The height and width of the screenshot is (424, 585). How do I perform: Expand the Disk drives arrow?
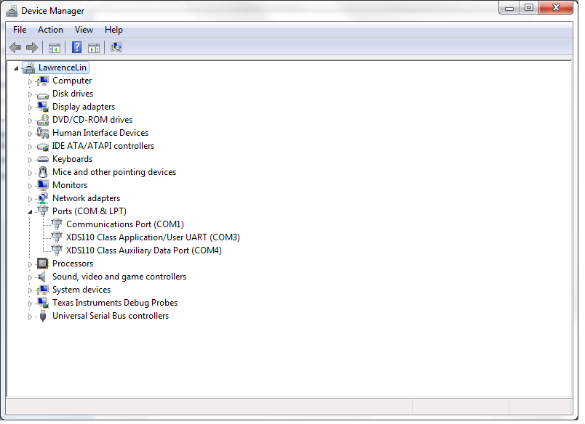(x=31, y=94)
